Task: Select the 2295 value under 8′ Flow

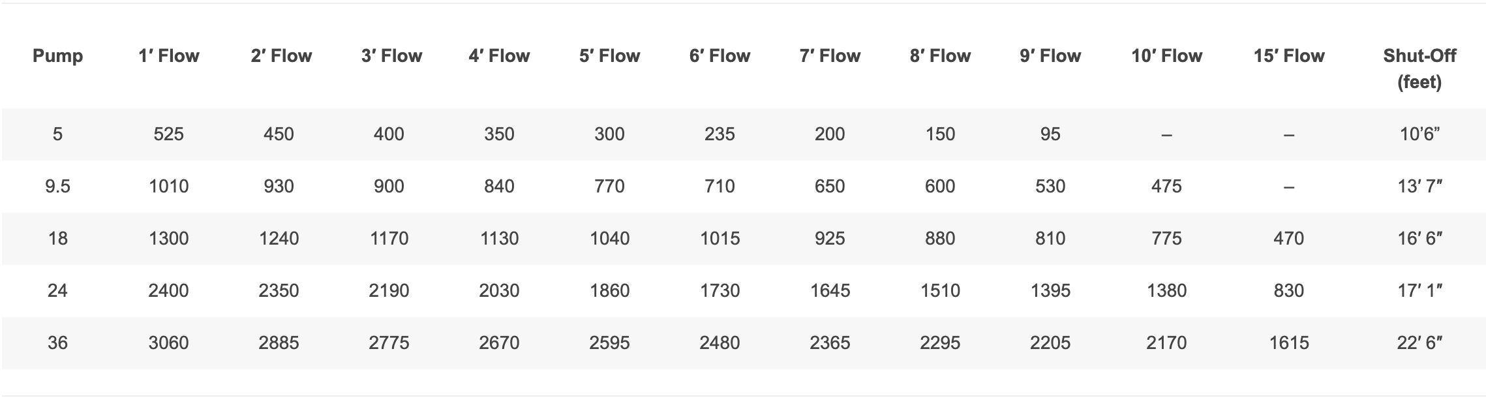Action: pos(940,343)
